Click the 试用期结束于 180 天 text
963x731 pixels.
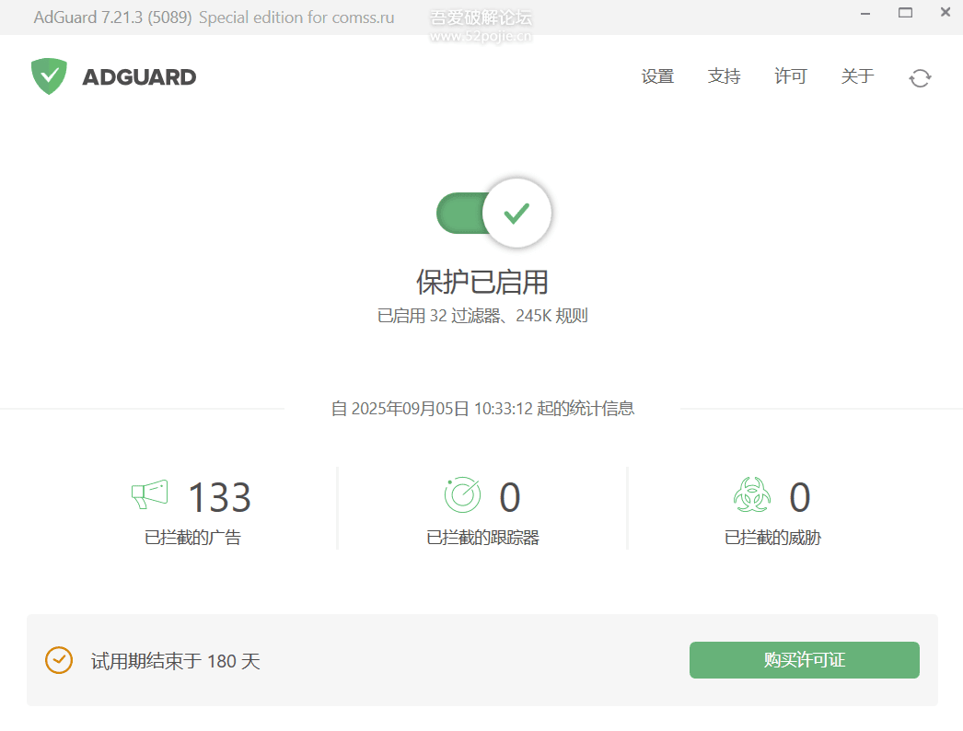click(x=176, y=661)
